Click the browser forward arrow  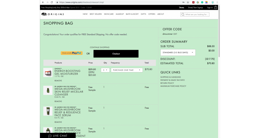[47, 2]
